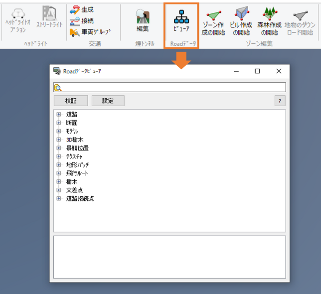Select the 樹木 tree label
The width and height of the screenshot is (321, 294).
tap(72, 182)
